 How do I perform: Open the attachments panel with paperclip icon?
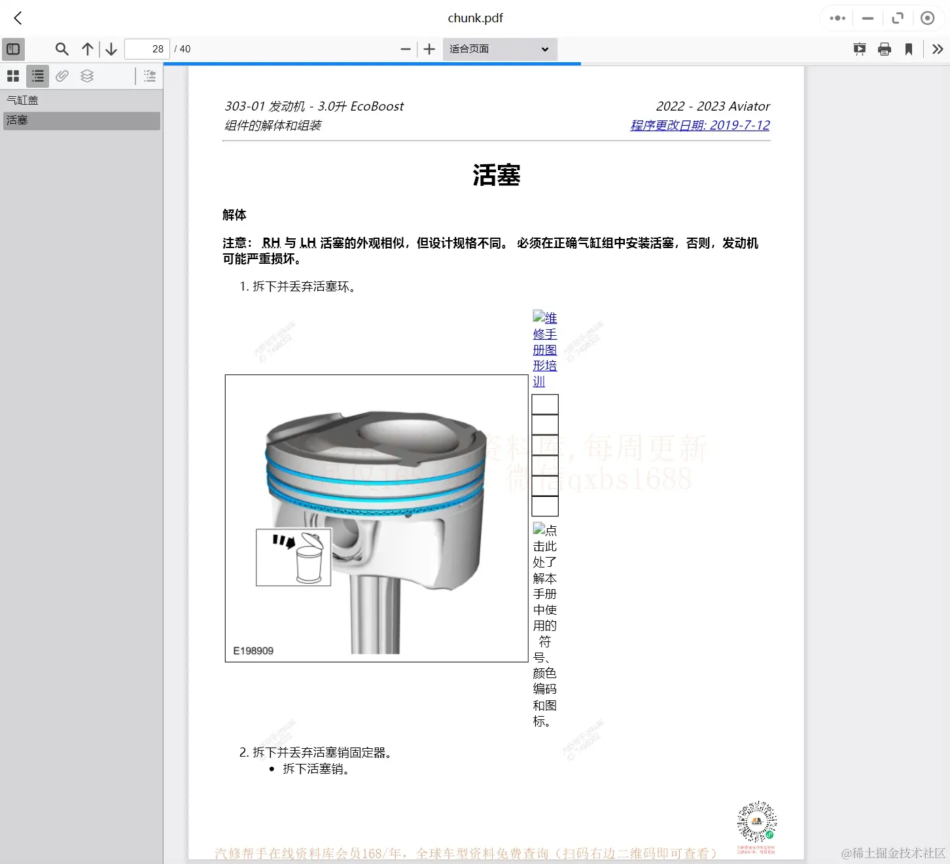(62, 75)
